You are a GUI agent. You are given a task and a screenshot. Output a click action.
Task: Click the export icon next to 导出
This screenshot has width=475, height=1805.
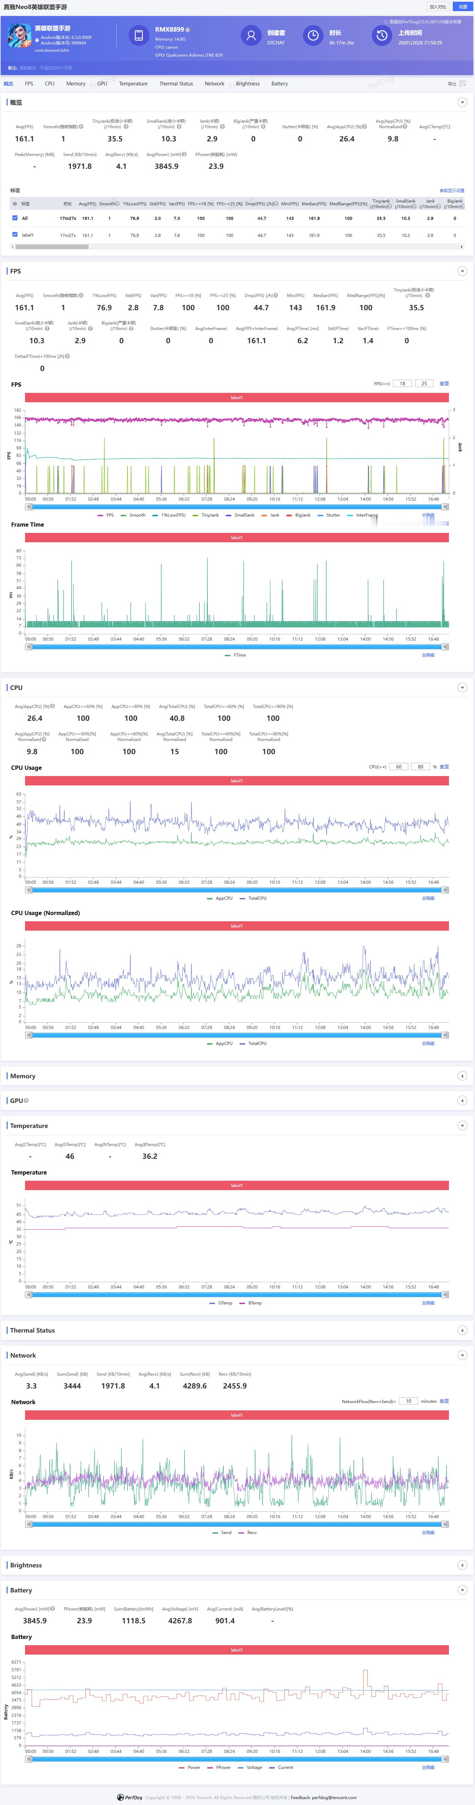(x=462, y=83)
